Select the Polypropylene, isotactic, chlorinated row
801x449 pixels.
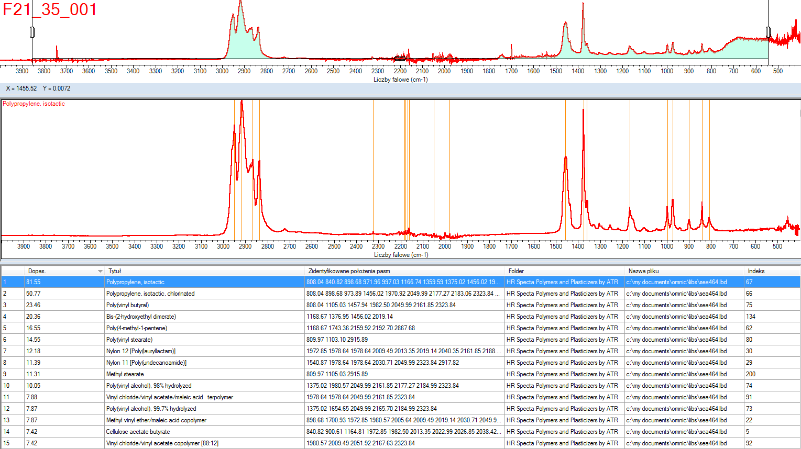pyautogui.click(x=150, y=294)
